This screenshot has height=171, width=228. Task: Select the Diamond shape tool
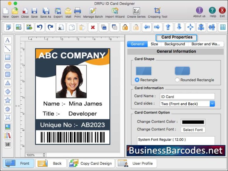[x=8, y=92]
